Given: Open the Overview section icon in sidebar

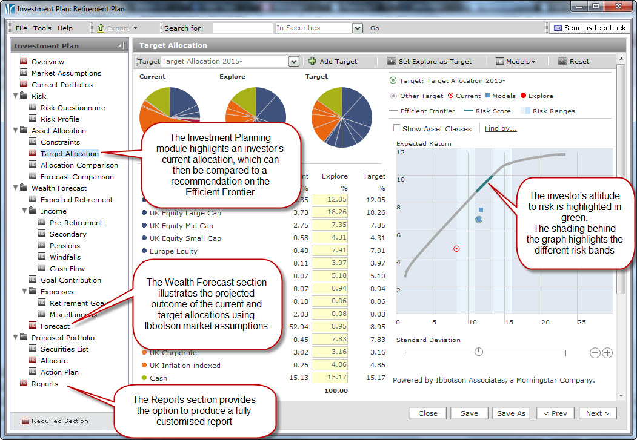Looking at the screenshot, I should tap(24, 61).
